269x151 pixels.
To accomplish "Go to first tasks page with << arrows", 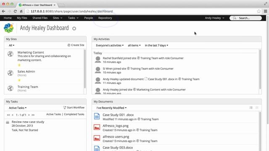I will (x=8, y=115).
